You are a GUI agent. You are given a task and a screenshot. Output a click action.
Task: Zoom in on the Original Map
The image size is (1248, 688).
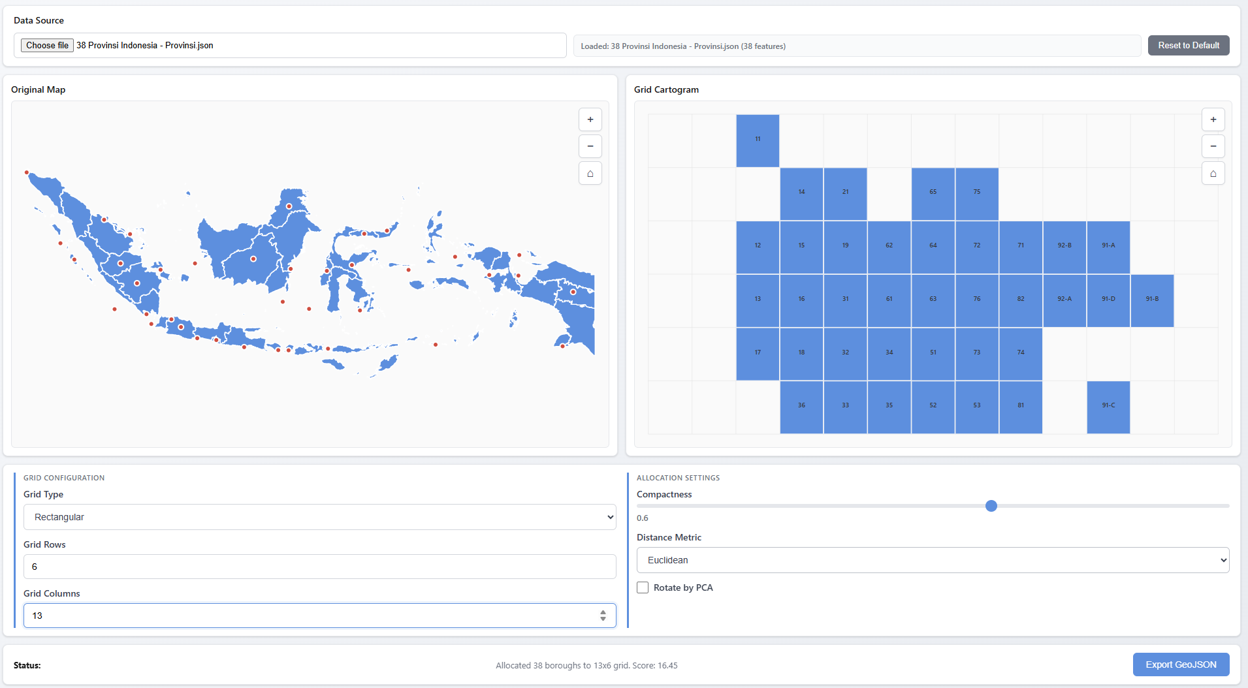(590, 119)
